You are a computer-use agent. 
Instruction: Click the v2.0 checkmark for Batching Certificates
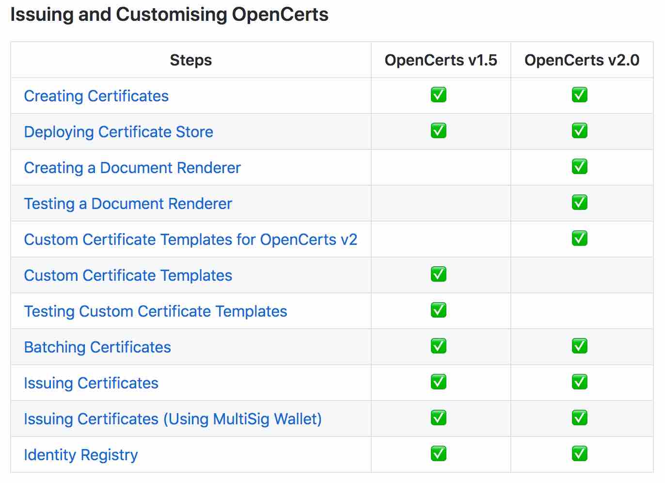tap(580, 346)
